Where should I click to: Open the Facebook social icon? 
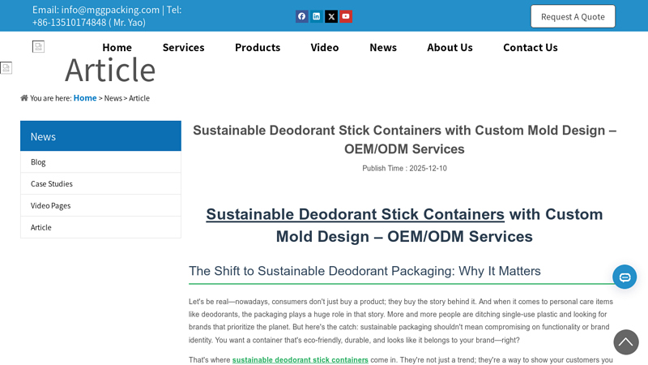click(x=301, y=16)
